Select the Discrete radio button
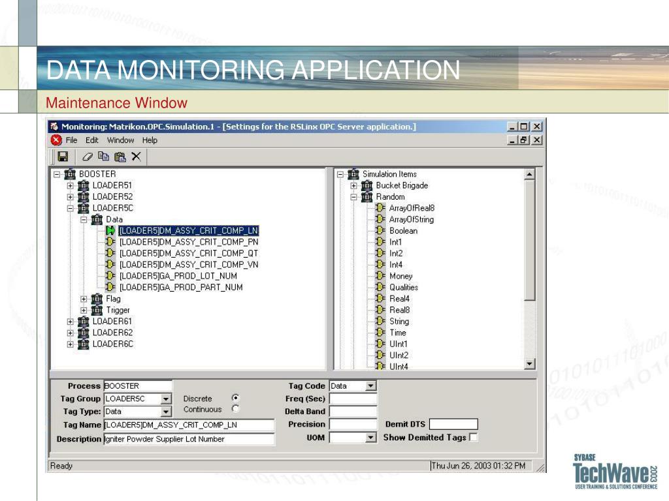The image size is (669, 501). click(x=235, y=398)
